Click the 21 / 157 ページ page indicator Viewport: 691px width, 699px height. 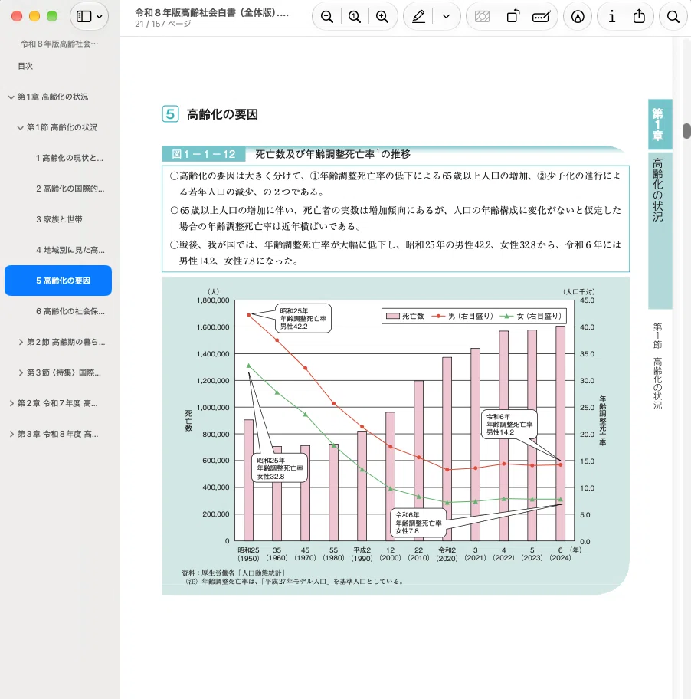coord(162,24)
